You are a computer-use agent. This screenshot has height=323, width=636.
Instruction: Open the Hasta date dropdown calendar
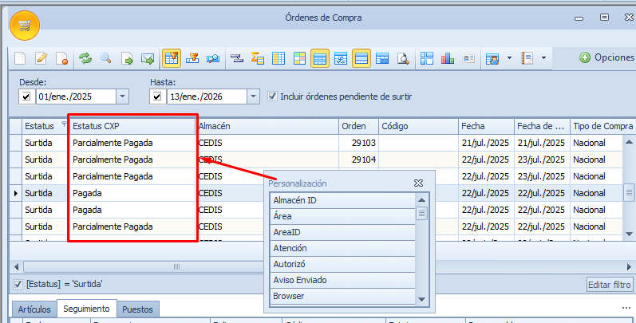(253, 97)
